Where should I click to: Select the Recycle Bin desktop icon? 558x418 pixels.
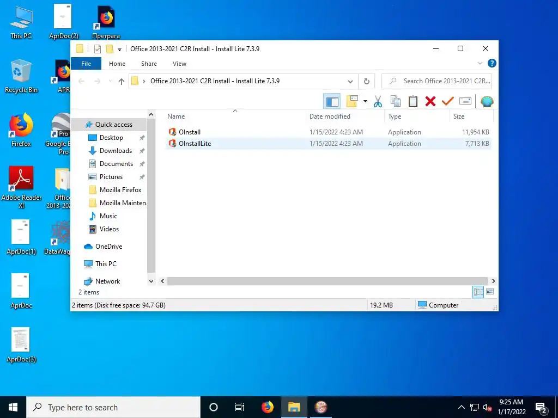pos(21,76)
